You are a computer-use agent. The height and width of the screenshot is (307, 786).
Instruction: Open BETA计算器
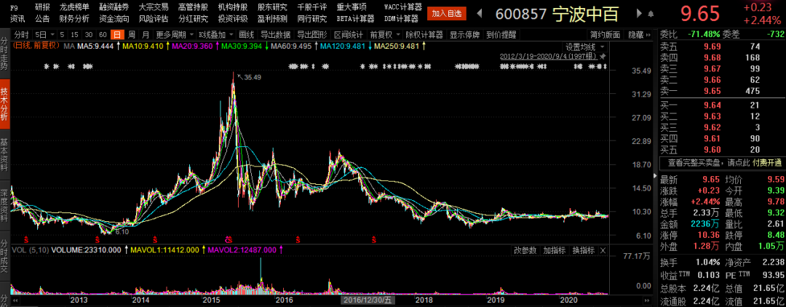pyautogui.click(x=355, y=19)
